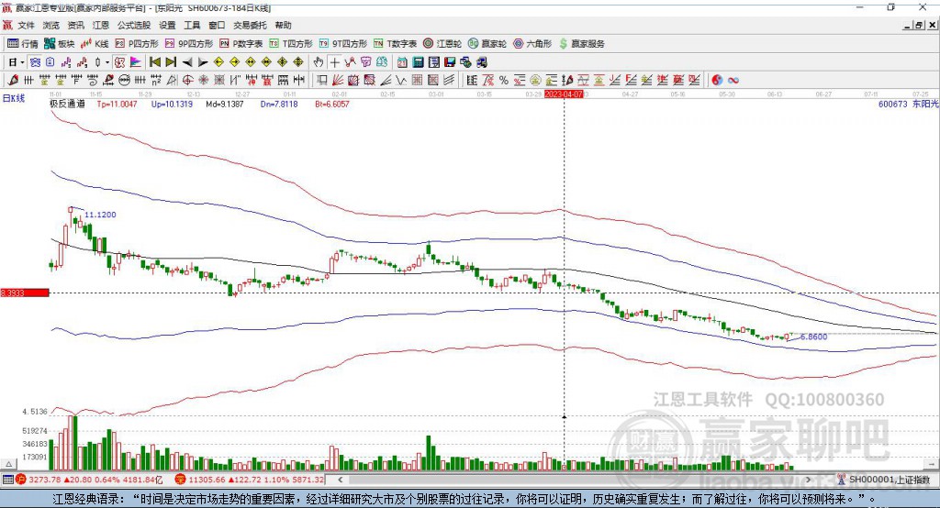Open the P四方形 tool

137,44
